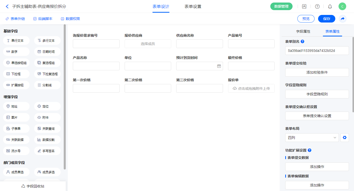Open the form layout gear settings
Screen dimensions: 354x191
(x=344, y=138)
